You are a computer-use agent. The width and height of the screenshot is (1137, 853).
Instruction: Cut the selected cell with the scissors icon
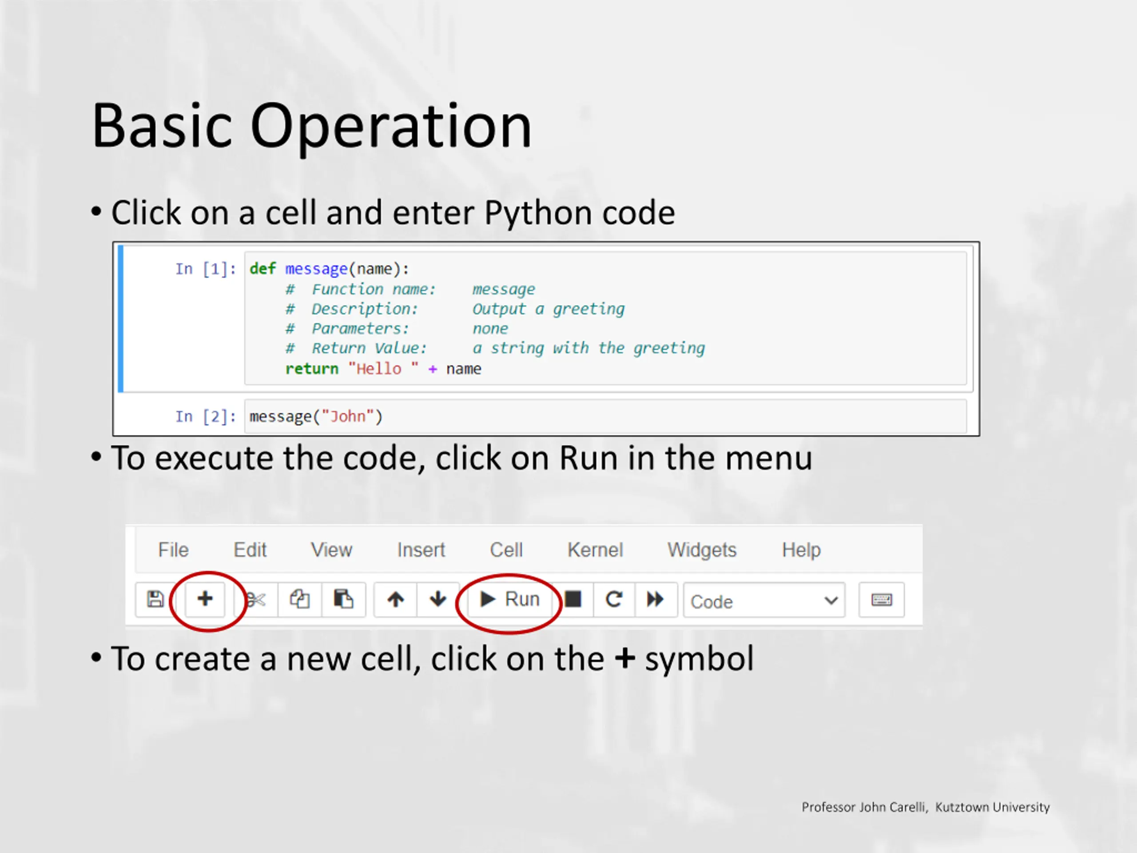(x=255, y=599)
